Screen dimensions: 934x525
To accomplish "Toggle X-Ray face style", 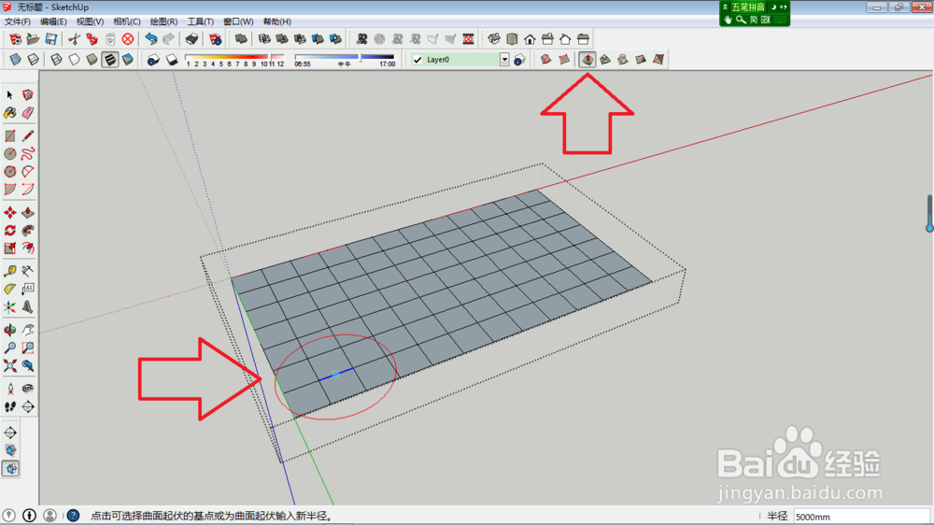I will point(16,60).
